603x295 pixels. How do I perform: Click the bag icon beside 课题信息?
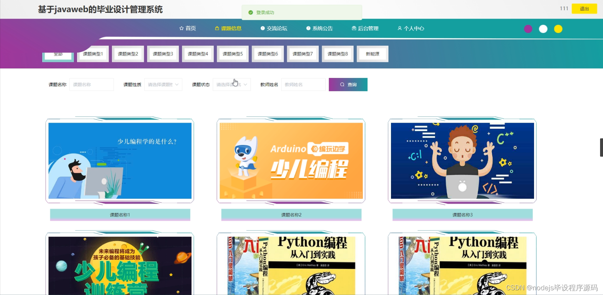(217, 29)
